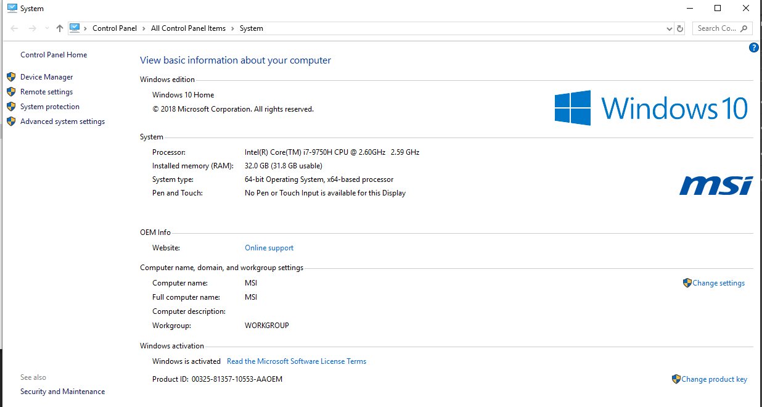Navigate to Control Panel breadcrumb
This screenshot has height=407, width=762.
(114, 28)
